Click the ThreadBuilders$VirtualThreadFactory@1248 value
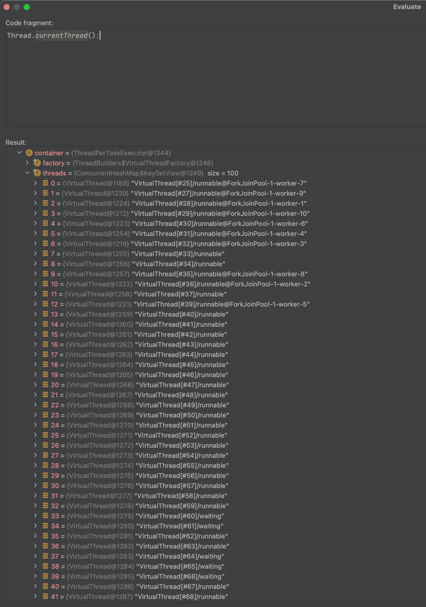 (x=143, y=163)
